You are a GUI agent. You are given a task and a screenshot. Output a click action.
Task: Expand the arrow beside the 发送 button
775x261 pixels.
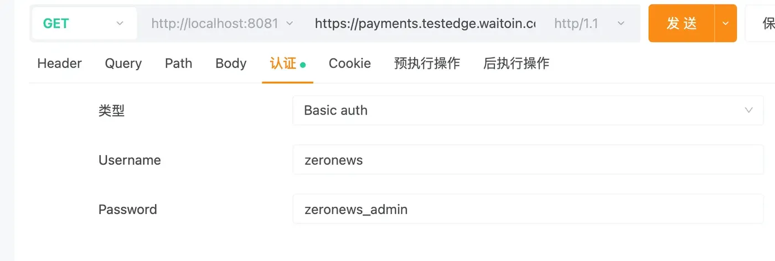pos(726,23)
